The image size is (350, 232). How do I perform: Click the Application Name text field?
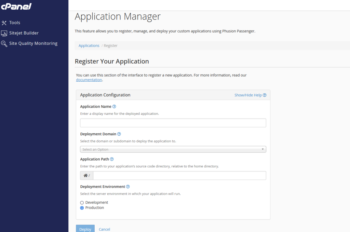[x=173, y=123]
